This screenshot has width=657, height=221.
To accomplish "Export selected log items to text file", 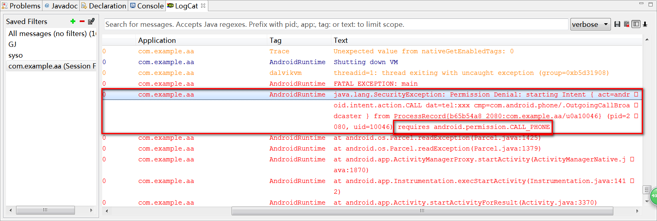I will pyautogui.click(x=617, y=24).
